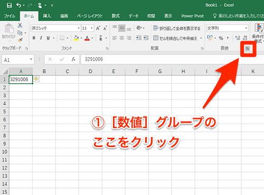Switch to the ページ レイアウト tab
264x195 pixels.
90,16
